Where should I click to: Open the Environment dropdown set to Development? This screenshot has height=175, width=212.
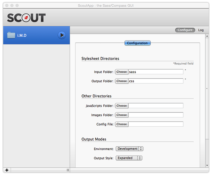(x=129, y=149)
